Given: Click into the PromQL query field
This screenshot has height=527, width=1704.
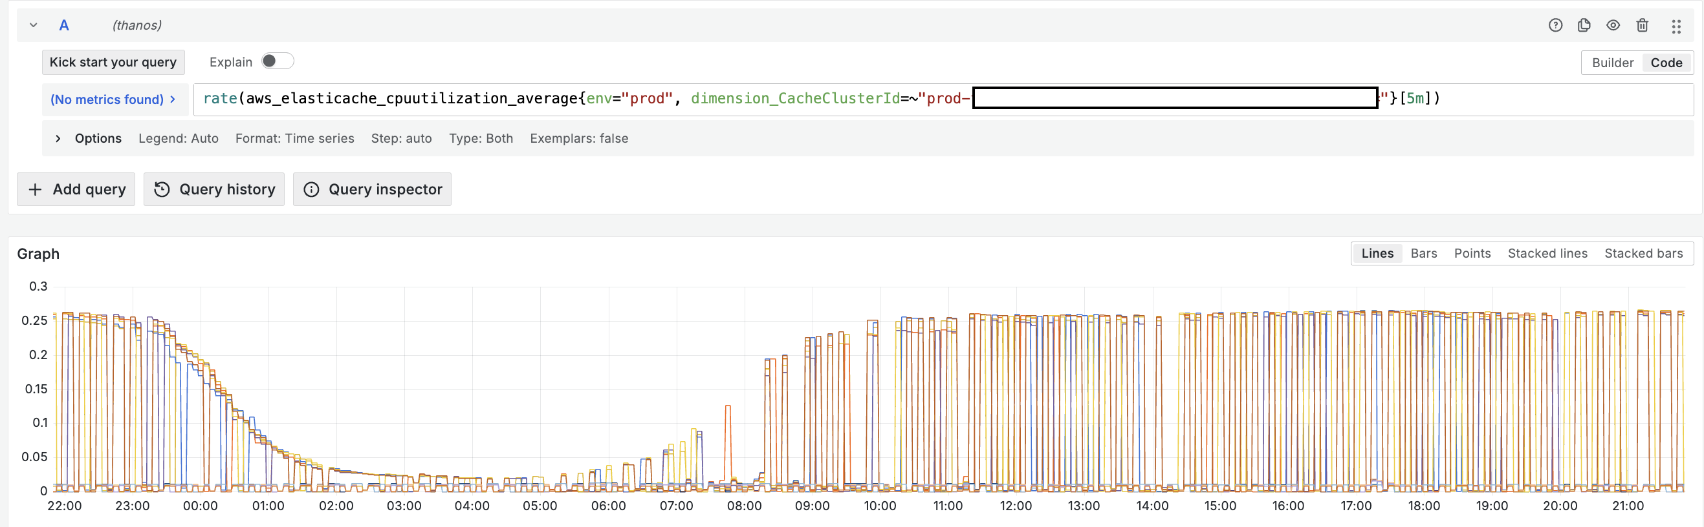Looking at the screenshot, I should pos(943,99).
